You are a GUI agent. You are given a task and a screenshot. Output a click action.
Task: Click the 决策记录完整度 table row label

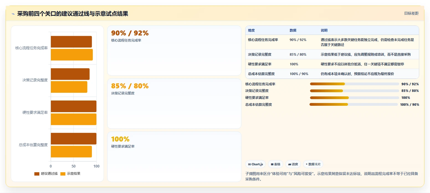click(260, 54)
